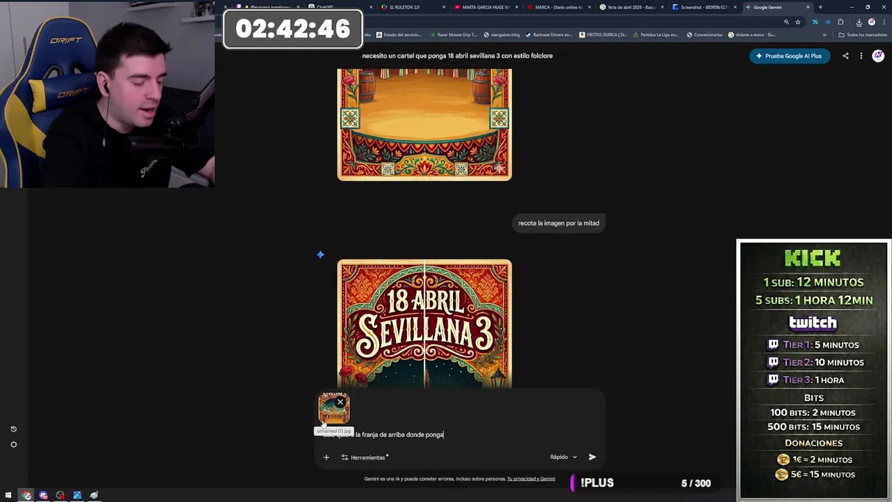892x502 pixels.
Task: Click into the prompt text field
Action: pos(460,435)
